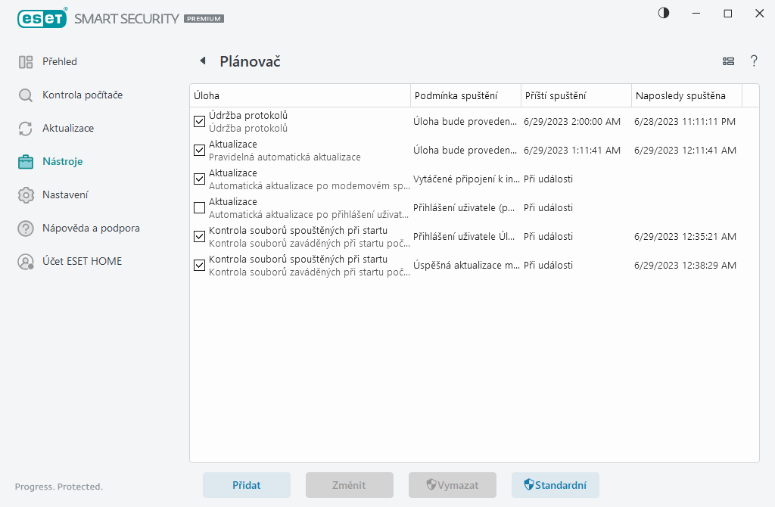Sort by the Příští spuštění column header
This screenshot has height=507, width=775.
coord(576,95)
